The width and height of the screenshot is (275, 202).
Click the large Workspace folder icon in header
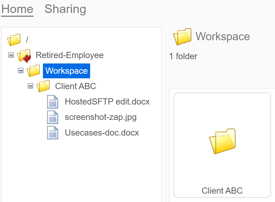click(182, 36)
